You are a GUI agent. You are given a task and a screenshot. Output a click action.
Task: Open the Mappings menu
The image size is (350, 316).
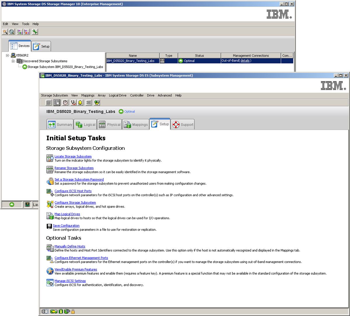point(88,95)
